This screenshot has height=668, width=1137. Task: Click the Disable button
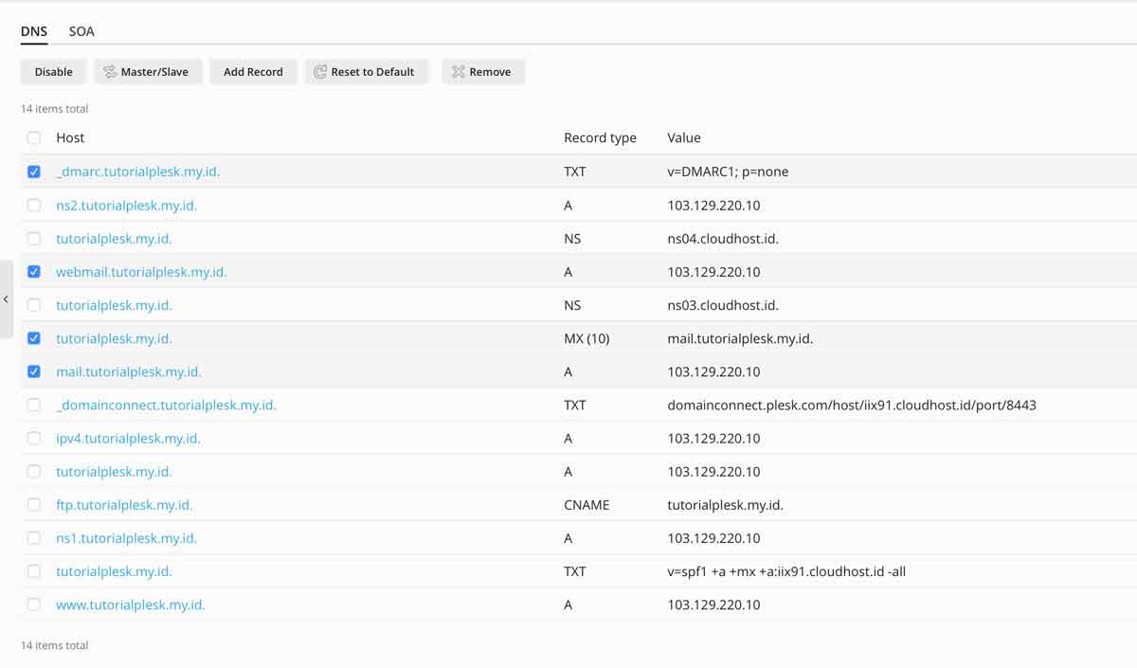[53, 71]
